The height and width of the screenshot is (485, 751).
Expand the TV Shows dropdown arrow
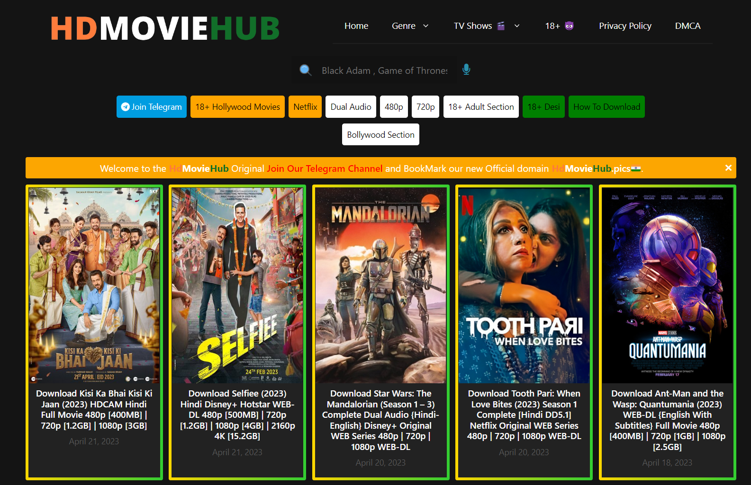517,26
